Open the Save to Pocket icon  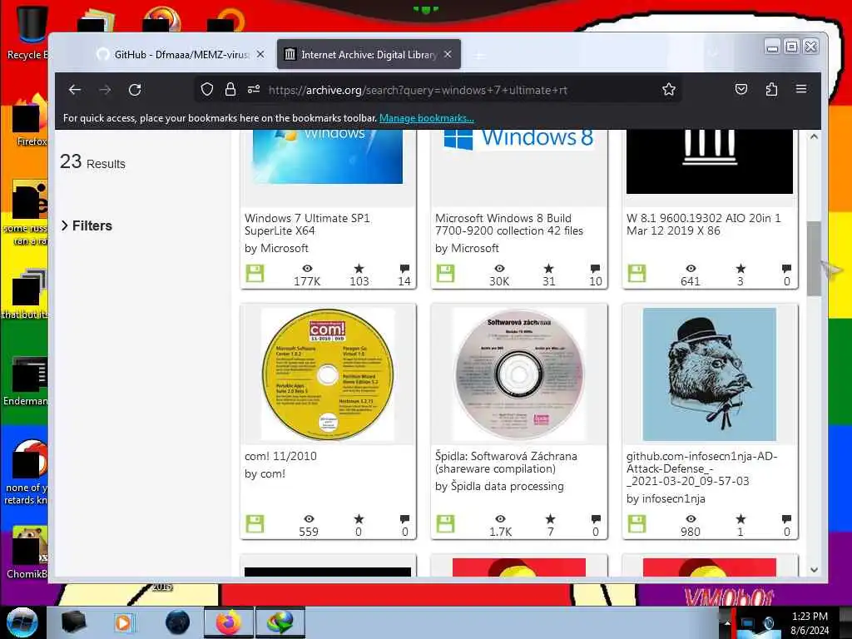click(741, 89)
